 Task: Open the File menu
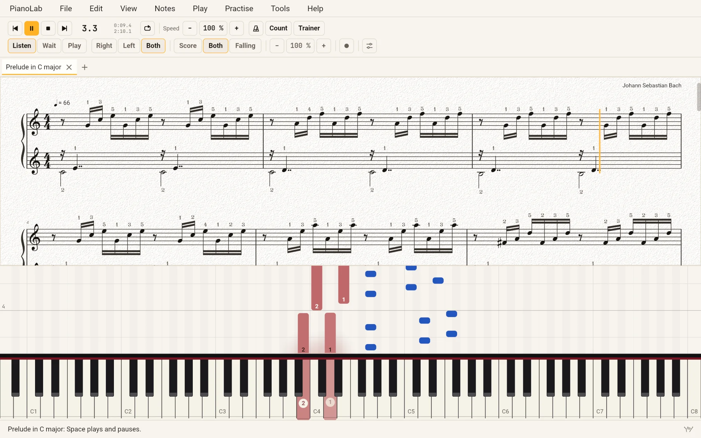point(66,8)
